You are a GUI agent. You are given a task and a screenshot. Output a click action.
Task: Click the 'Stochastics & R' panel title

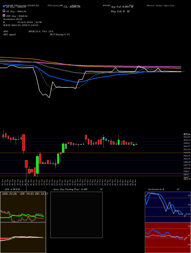(x=156, y=189)
